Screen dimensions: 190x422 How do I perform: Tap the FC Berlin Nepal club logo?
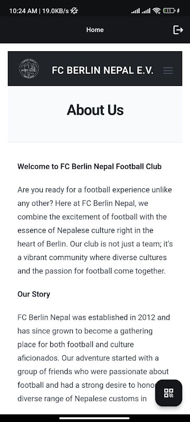pyautogui.click(x=29, y=69)
